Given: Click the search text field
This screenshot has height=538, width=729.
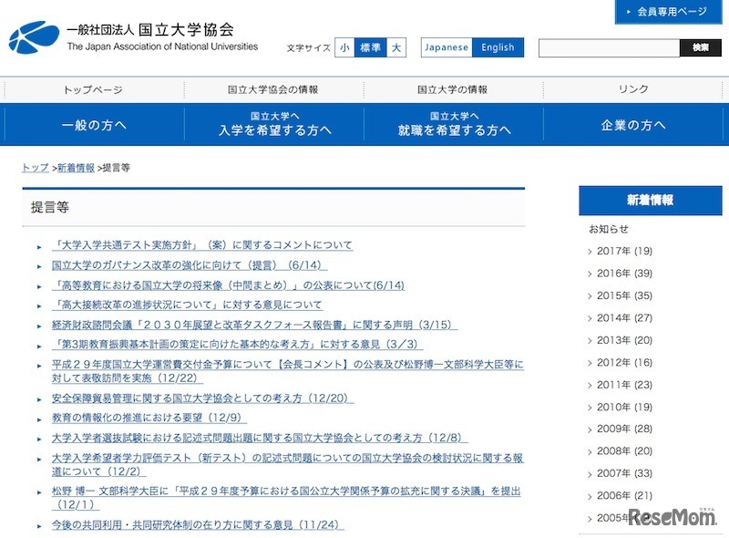Looking at the screenshot, I should click(609, 47).
